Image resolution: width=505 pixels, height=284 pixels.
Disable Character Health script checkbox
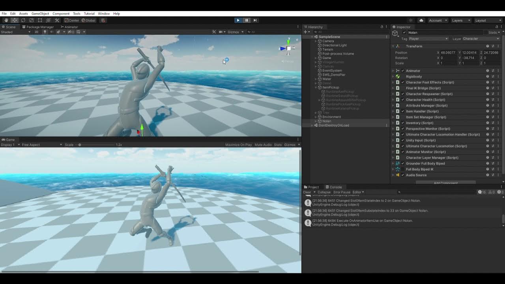403,100
